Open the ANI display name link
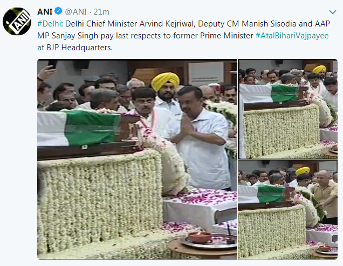 (45, 11)
